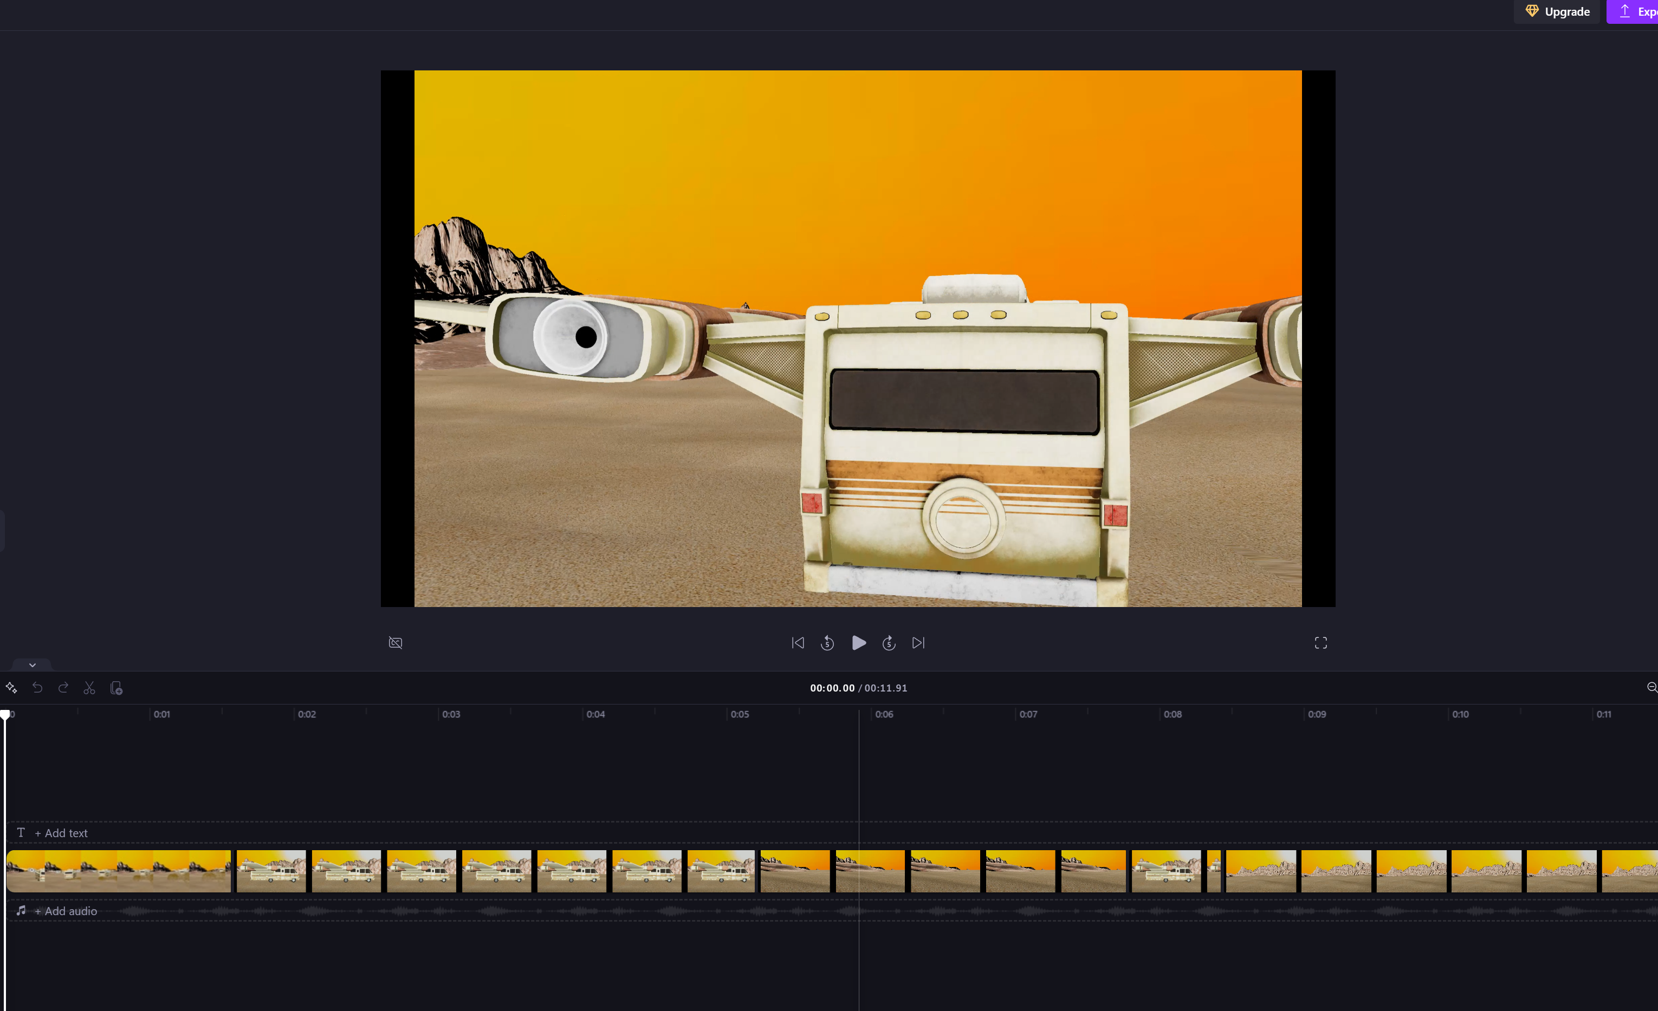Undo the last edit

(37, 688)
